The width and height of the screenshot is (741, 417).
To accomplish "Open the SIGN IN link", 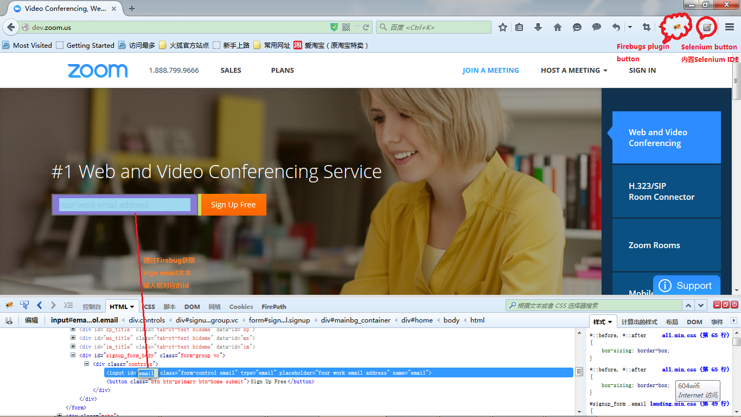I will (x=642, y=70).
